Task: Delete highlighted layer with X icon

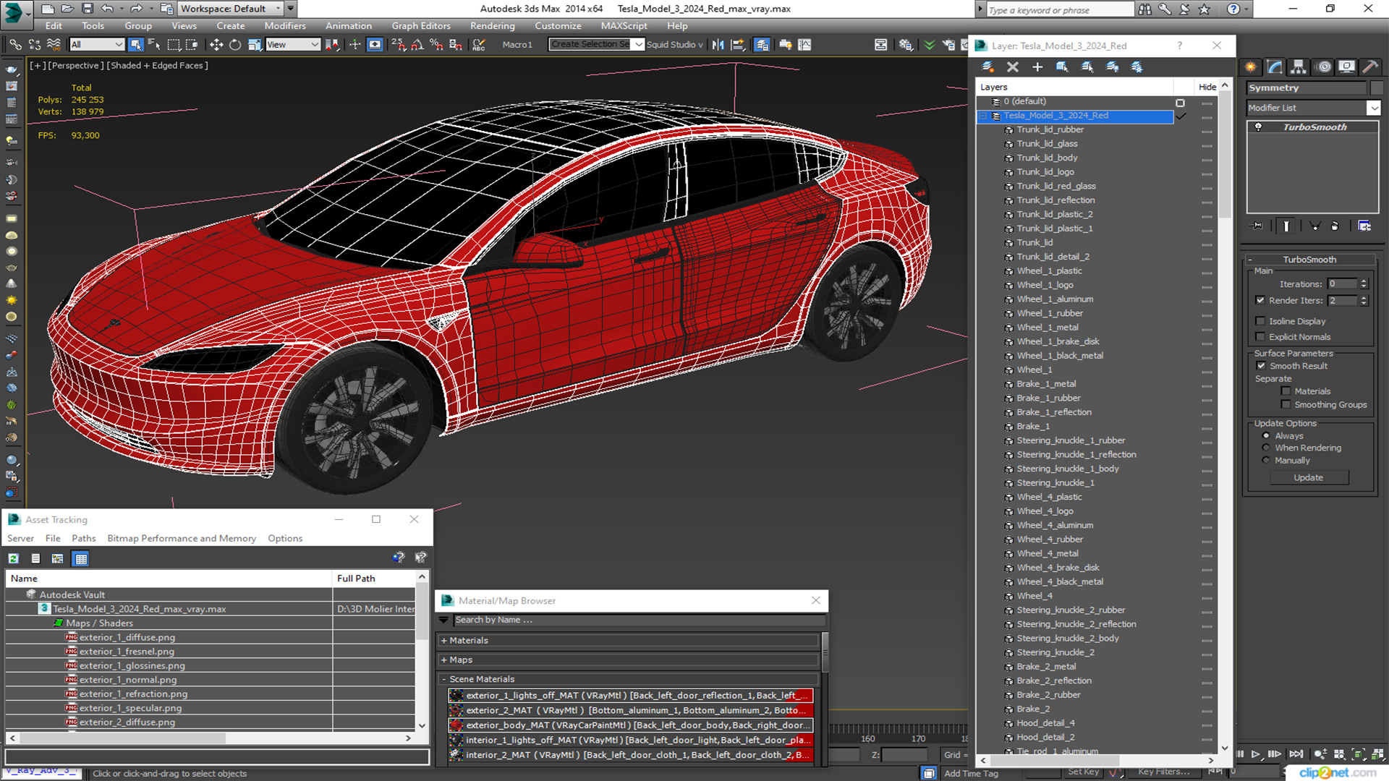Action: [x=1012, y=67]
